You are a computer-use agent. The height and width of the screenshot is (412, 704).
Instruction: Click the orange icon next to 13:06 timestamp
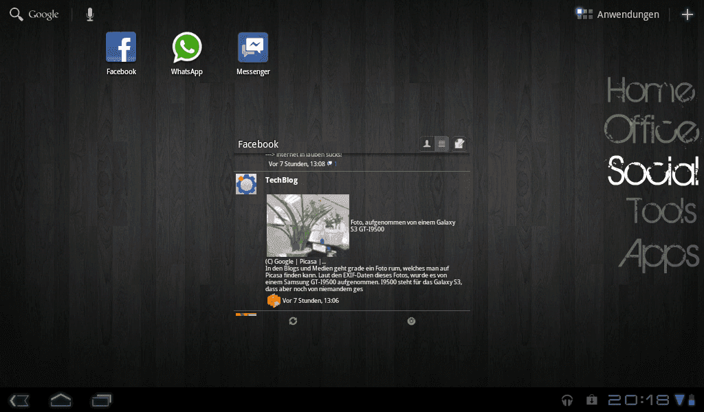click(274, 300)
